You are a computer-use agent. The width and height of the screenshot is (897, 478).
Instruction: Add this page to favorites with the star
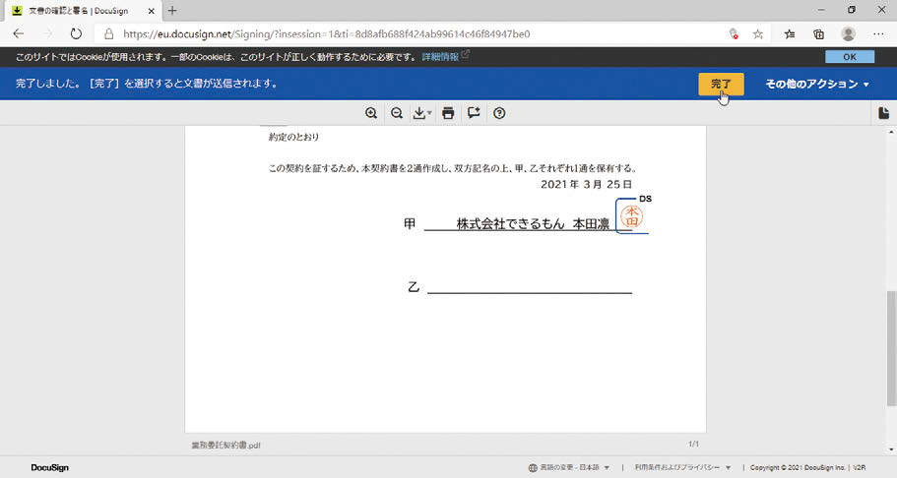[758, 34]
